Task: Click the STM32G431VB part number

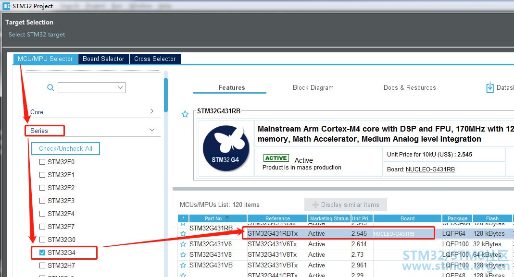Action: pos(211,265)
